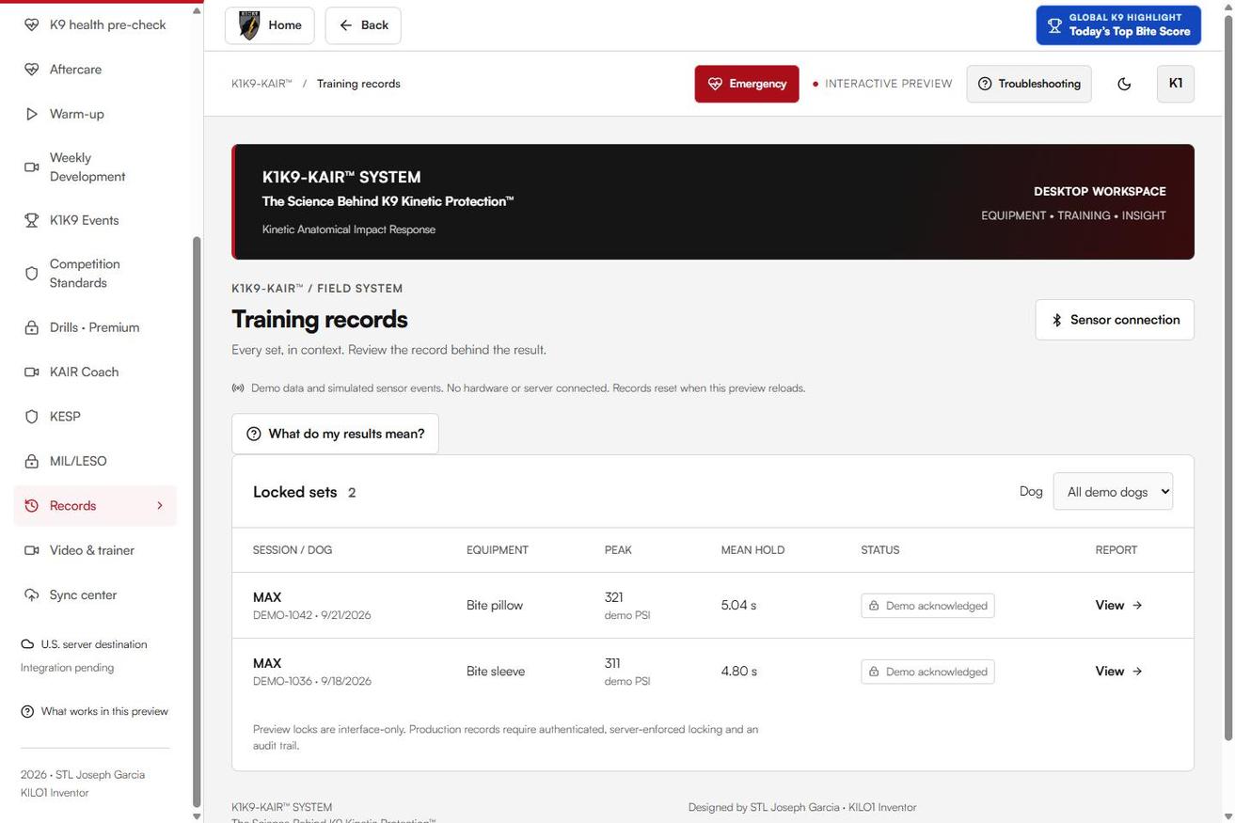Click the K1K9 shield logo on Home
Screen dimensions: 1235x823
pos(249,25)
